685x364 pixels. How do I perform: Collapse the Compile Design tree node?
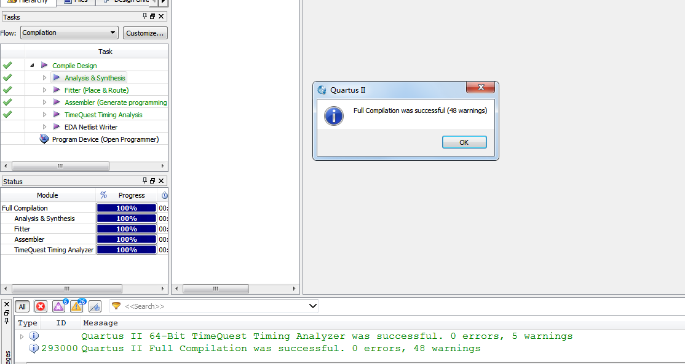pos(33,66)
